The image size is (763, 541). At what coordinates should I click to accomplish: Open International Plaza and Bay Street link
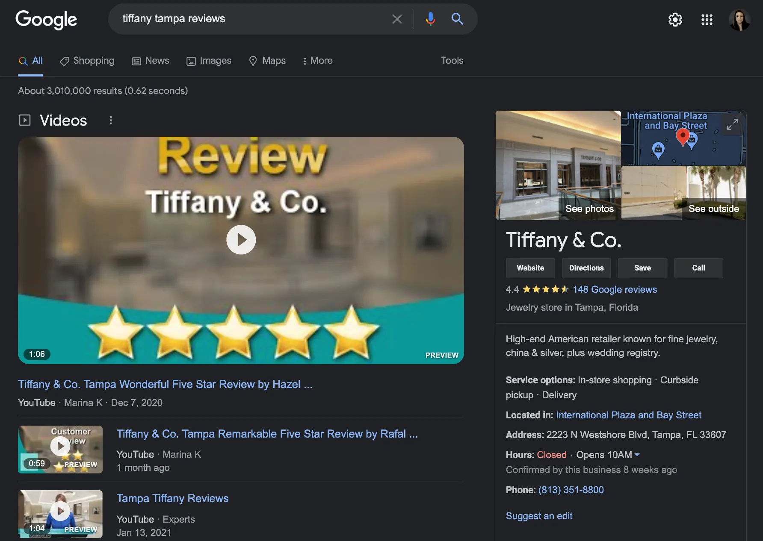628,415
